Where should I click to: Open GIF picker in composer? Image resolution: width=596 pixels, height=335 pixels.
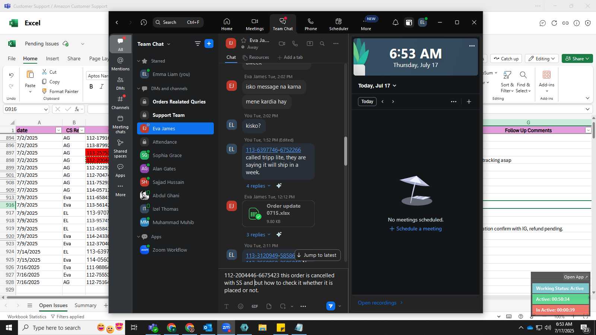pyautogui.click(x=255, y=306)
